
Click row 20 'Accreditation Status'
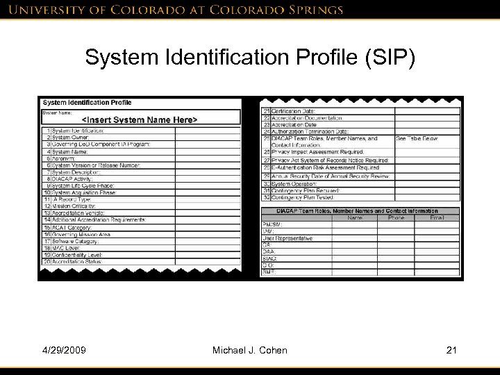tap(141, 262)
